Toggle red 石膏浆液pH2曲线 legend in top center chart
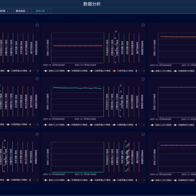Viewport: 196px width, 196px height. [123, 71]
